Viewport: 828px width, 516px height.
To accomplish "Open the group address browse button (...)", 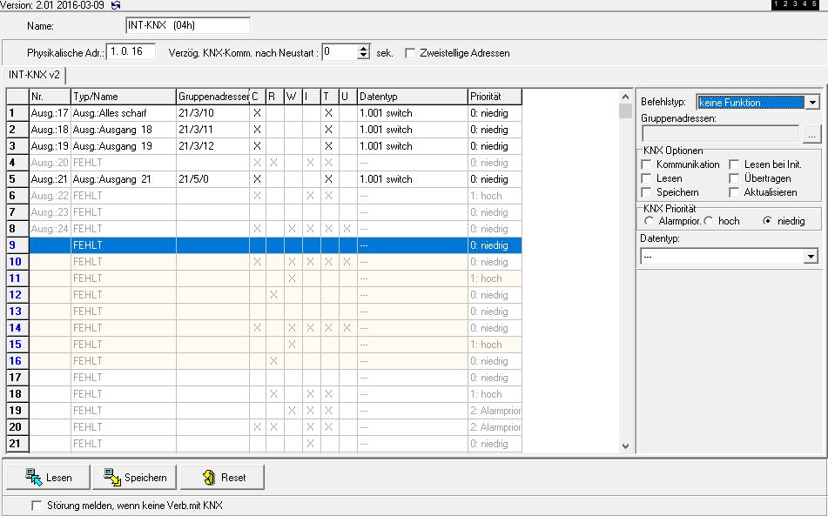I will click(811, 134).
